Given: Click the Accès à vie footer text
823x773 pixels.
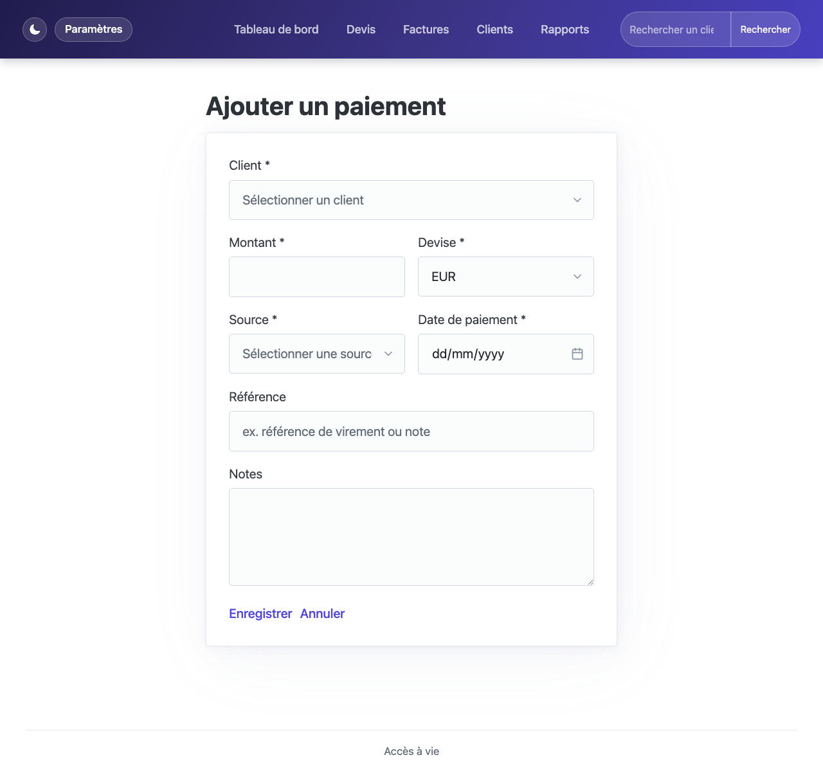Looking at the screenshot, I should click(x=411, y=751).
